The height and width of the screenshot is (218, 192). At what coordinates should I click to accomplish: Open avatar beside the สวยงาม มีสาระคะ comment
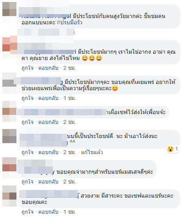point(9,193)
